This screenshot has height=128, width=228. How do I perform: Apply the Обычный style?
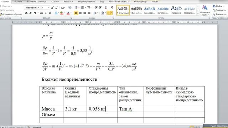(x=123, y=10)
